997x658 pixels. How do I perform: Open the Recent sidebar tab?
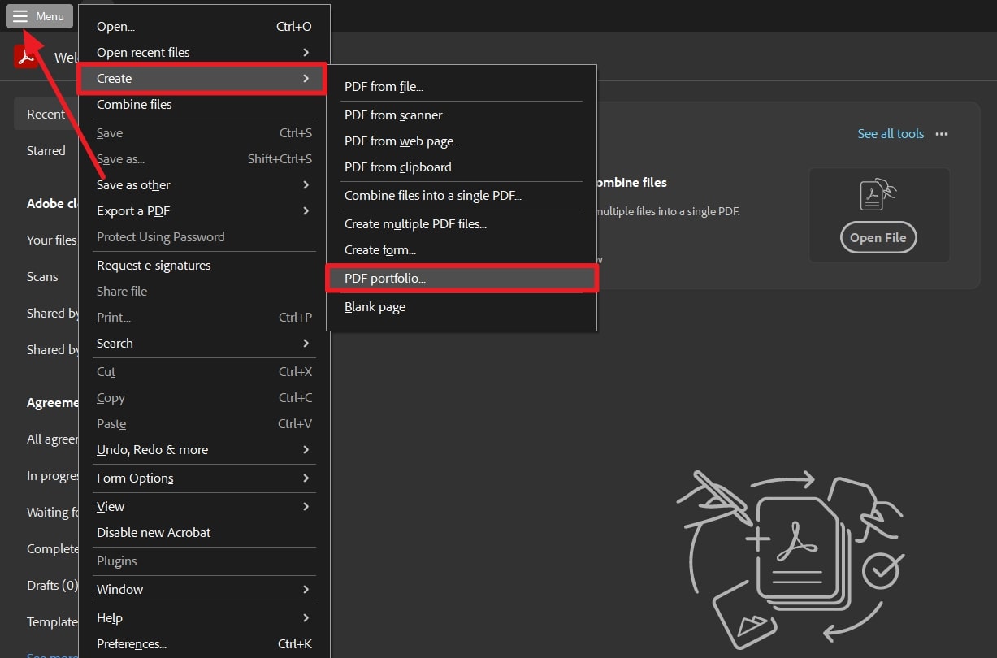coord(46,115)
